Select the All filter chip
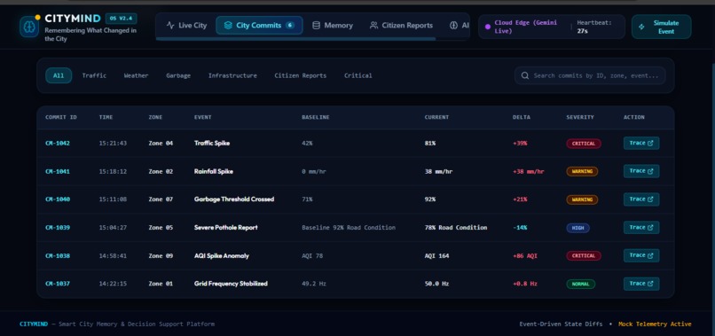 (x=59, y=75)
